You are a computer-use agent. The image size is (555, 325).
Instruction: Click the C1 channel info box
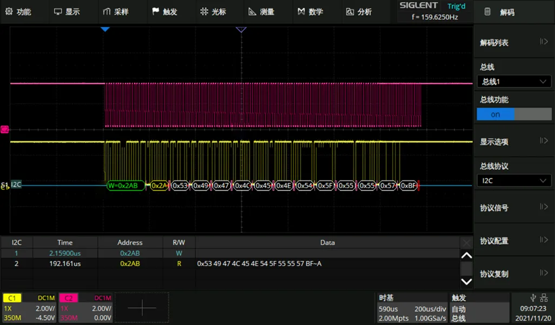click(30, 308)
